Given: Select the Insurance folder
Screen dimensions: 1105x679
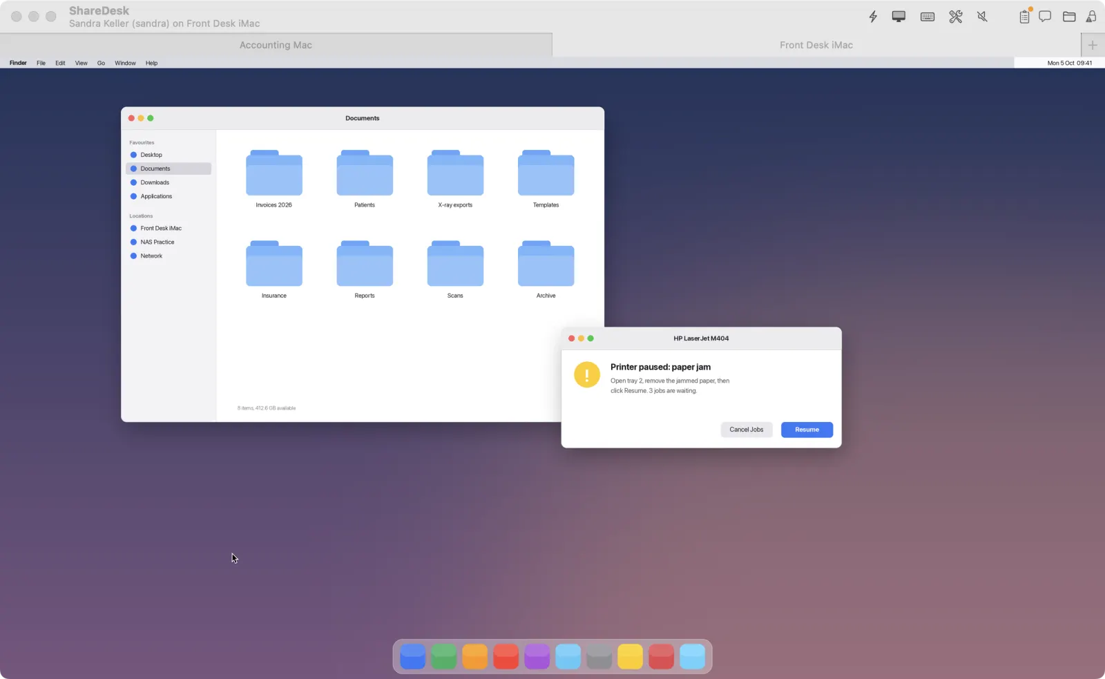Looking at the screenshot, I should click(274, 269).
